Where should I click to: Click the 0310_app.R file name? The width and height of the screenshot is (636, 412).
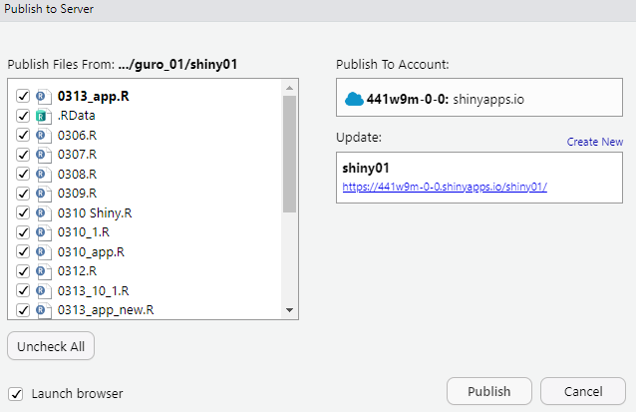point(91,252)
